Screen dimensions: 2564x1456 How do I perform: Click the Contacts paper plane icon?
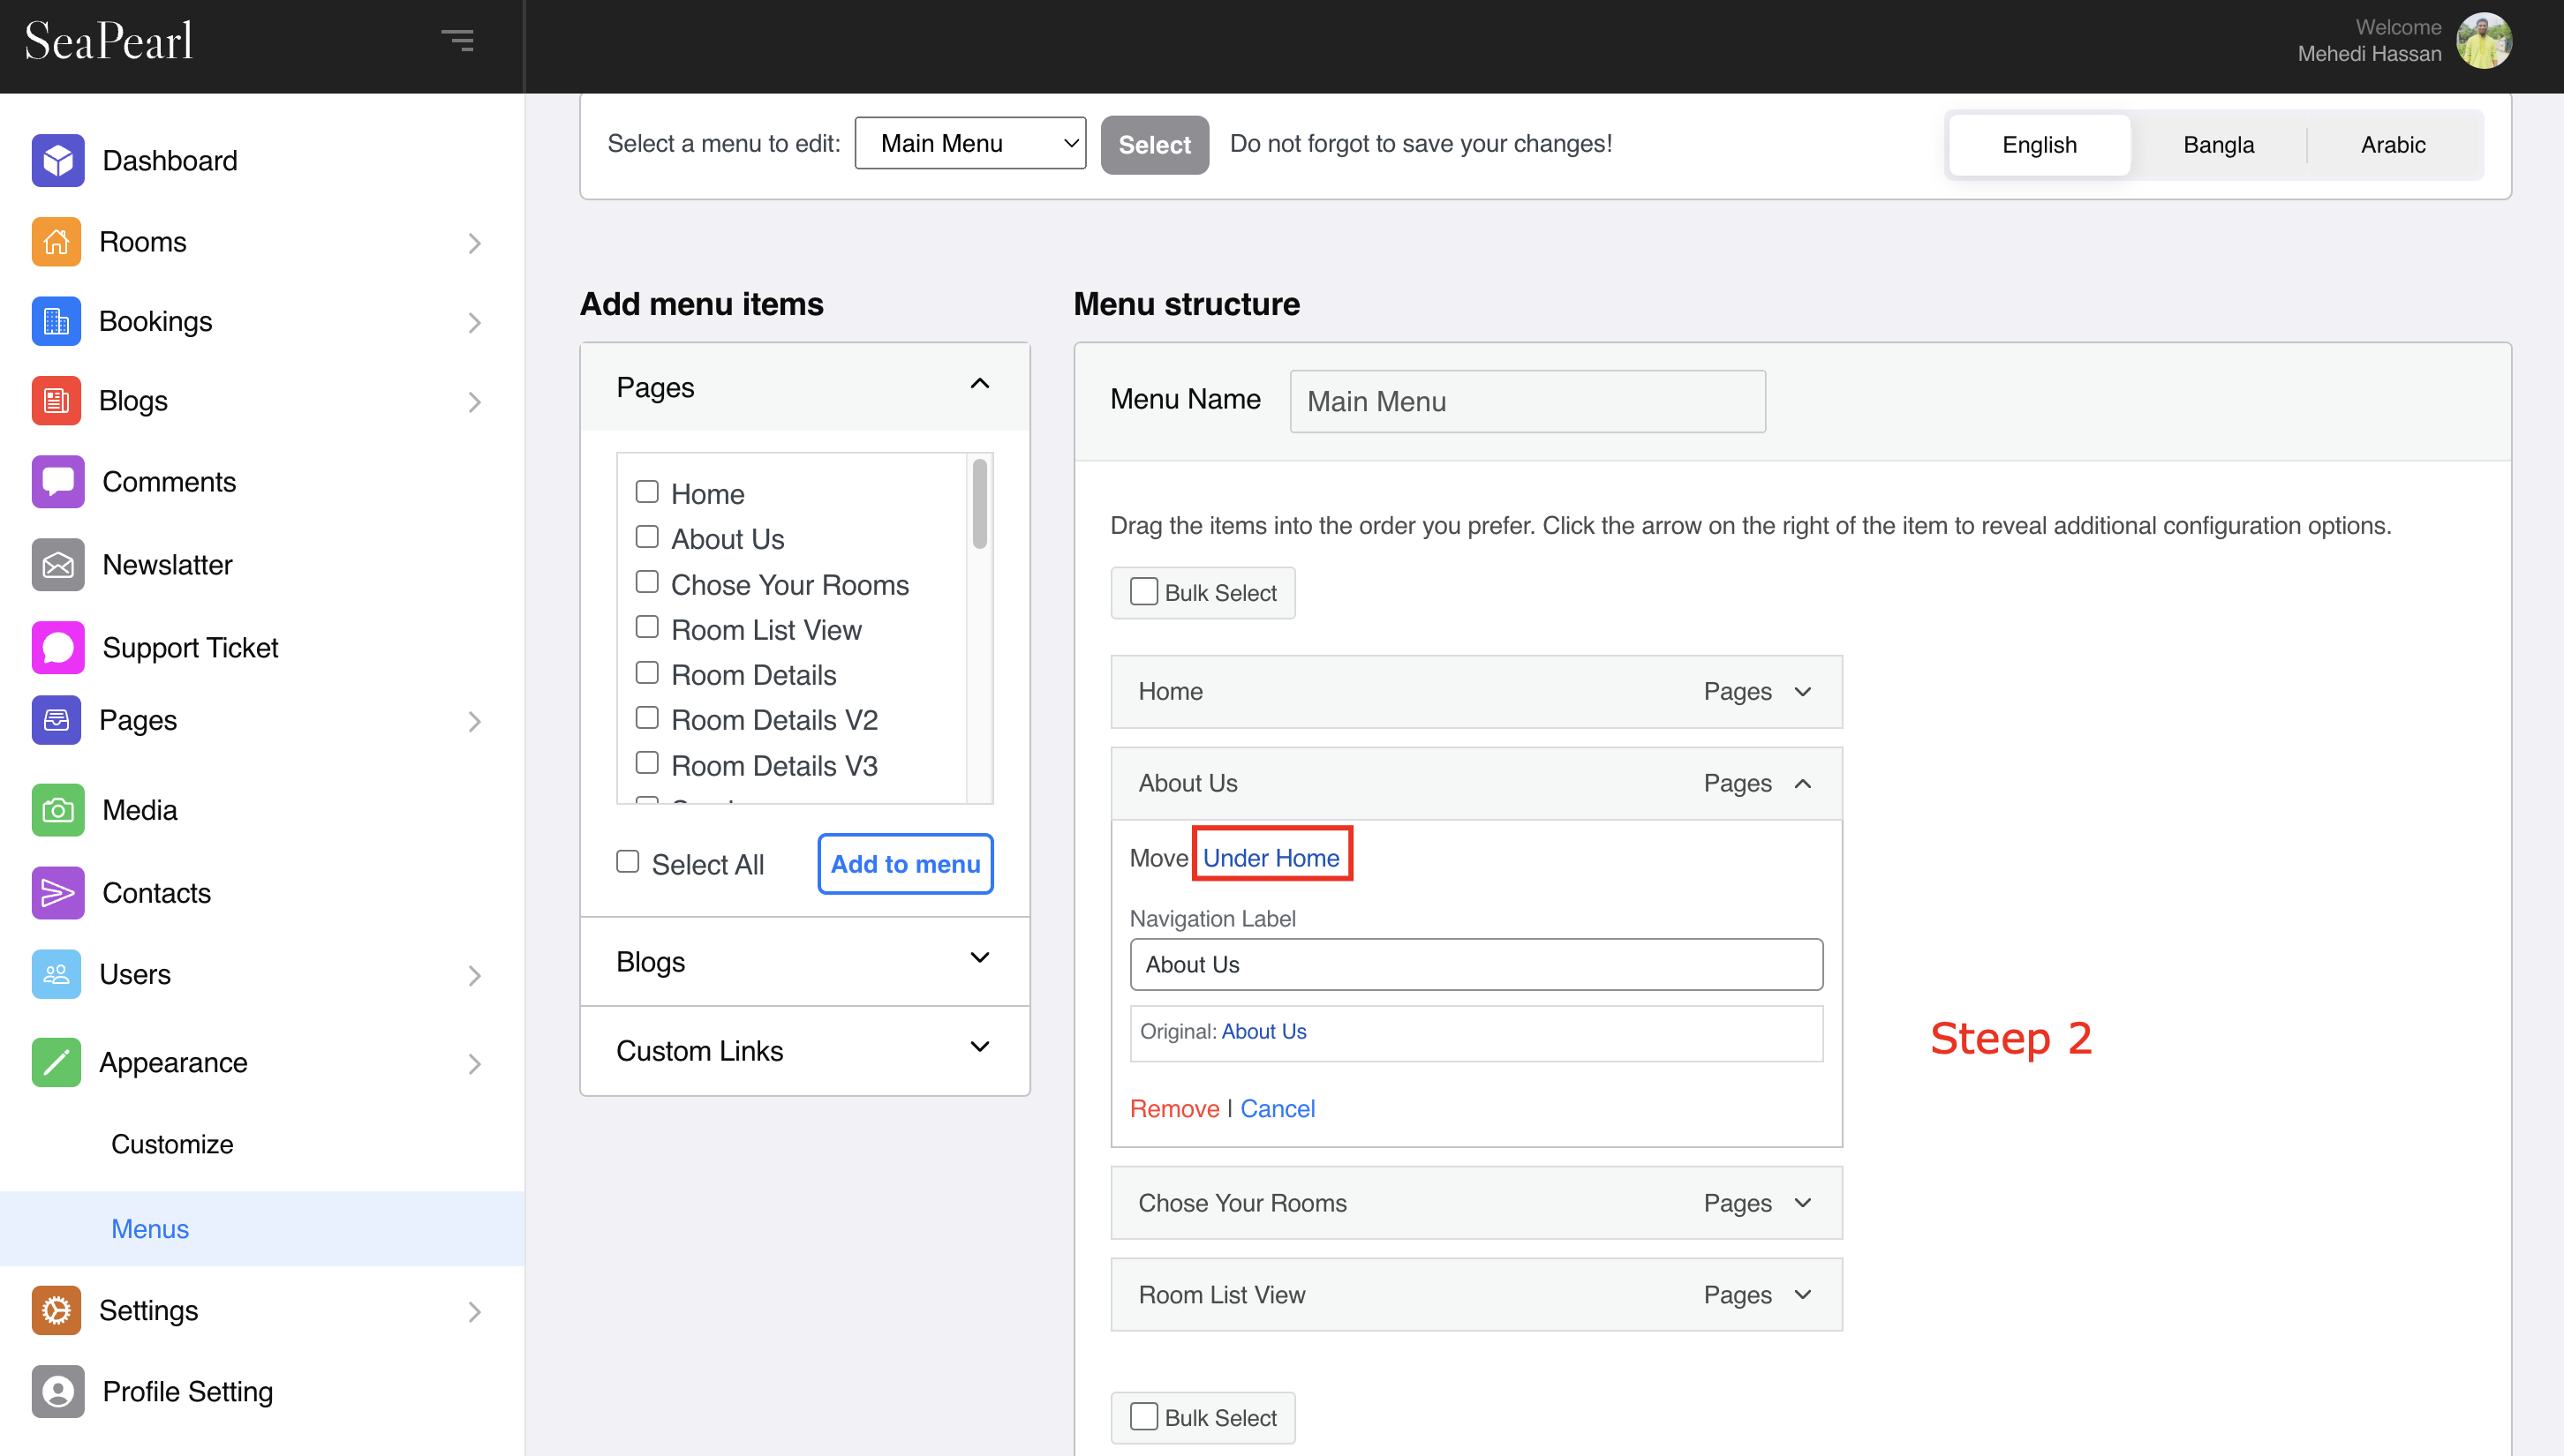pos(57,893)
